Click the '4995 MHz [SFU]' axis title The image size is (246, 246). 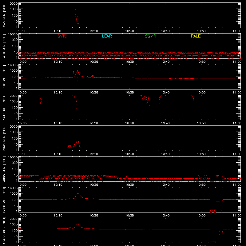[4, 169]
